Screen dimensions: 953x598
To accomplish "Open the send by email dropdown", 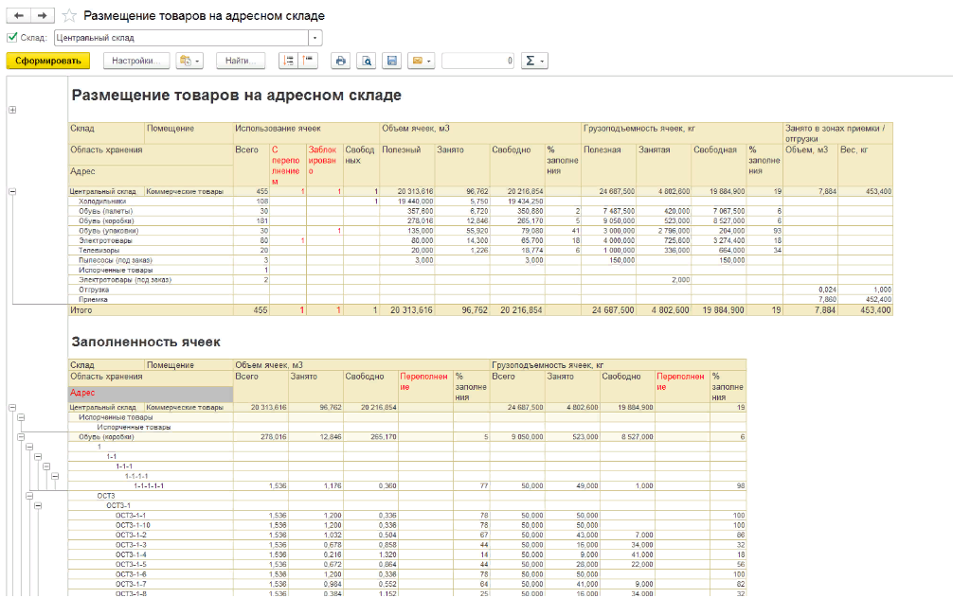I will [x=421, y=61].
